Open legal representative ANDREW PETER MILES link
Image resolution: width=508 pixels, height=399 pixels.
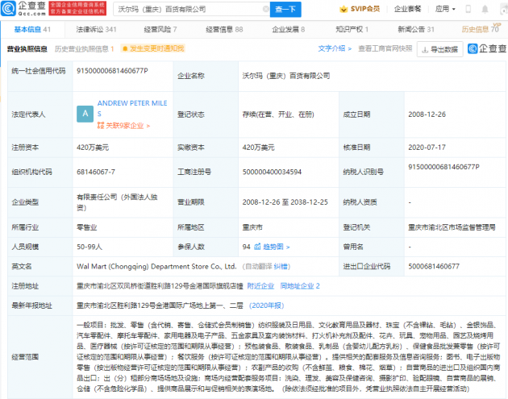pyautogui.click(x=132, y=108)
